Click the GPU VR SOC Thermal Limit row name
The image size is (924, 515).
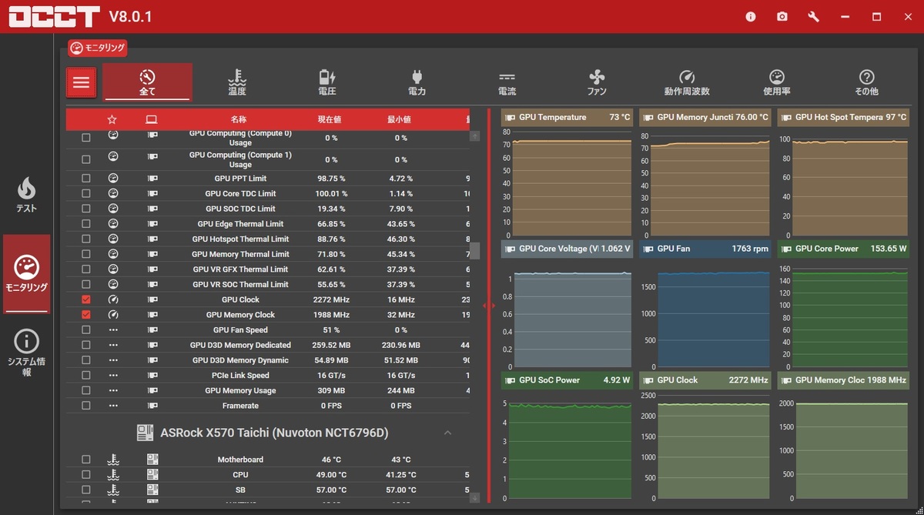(x=240, y=284)
